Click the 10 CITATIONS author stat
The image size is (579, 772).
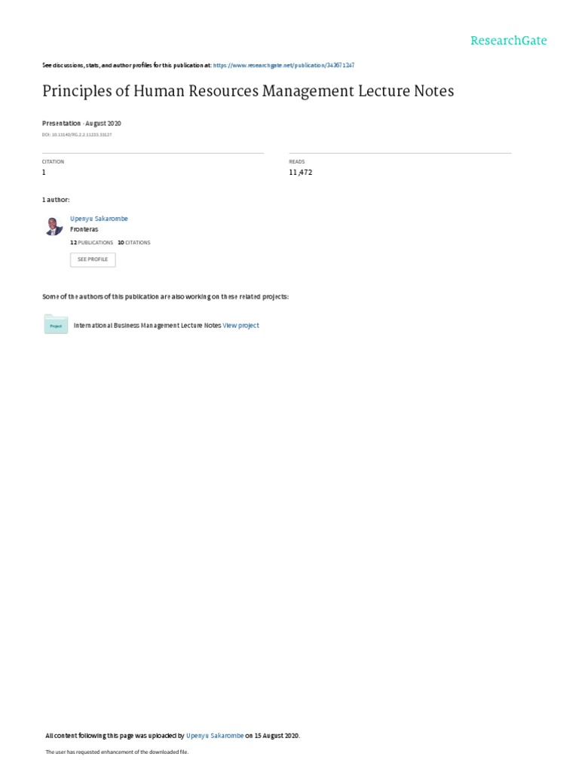coord(134,242)
